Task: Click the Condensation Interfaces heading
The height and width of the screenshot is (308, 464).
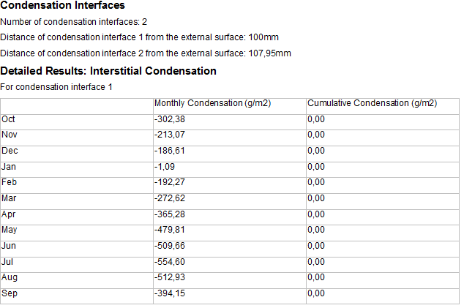Action: tap(58, 6)
